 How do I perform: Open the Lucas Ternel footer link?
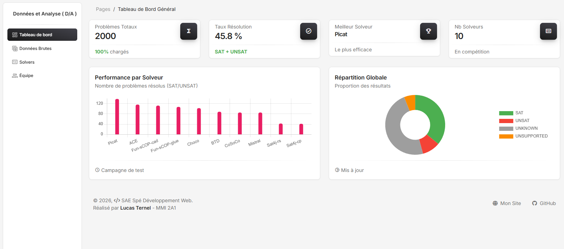coord(135,208)
